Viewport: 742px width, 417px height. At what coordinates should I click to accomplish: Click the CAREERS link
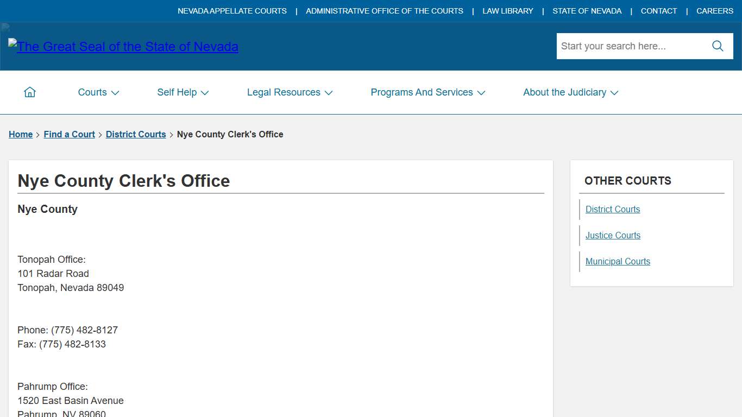tap(715, 11)
